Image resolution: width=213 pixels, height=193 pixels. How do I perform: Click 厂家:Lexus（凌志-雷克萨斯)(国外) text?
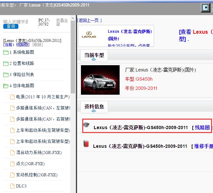click(161, 70)
